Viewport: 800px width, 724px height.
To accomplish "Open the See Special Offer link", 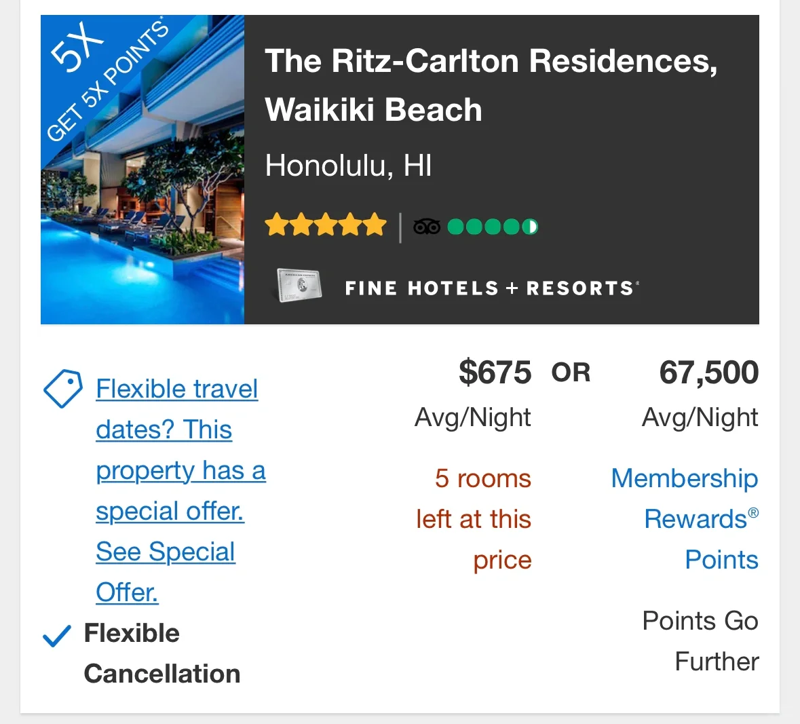I will tap(165, 572).
